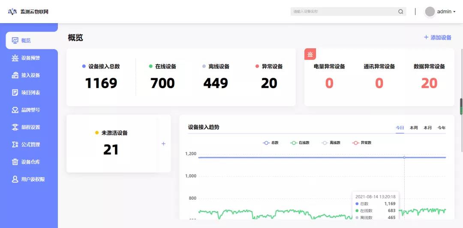Click the 设备接入趋势 chart title
Image resolution: width=463 pixels, height=228 pixels.
tap(204, 127)
